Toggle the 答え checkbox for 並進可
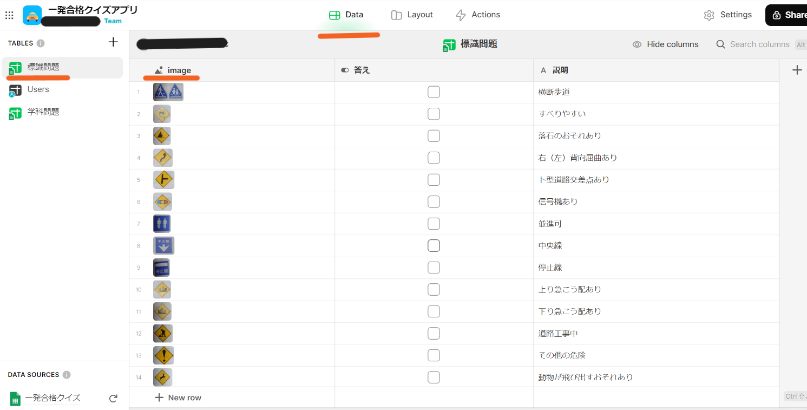Screen dimensions: 807x410 434,224
